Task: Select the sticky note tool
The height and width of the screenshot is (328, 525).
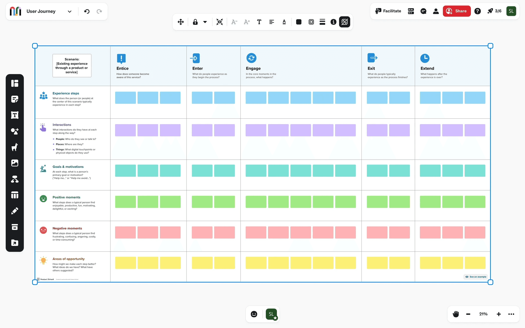Action: click(x=15, y=99)
